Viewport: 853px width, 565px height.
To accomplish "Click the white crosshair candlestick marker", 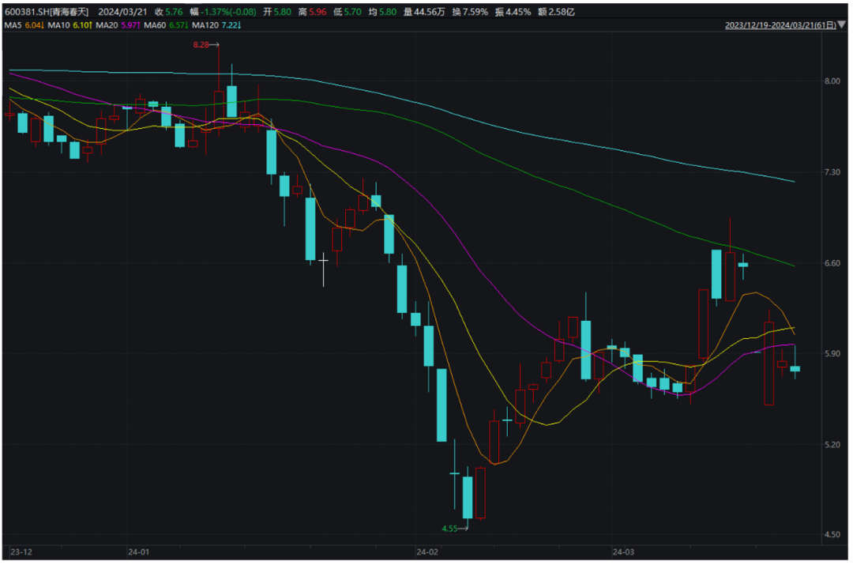I will click(x=323, y=269).
